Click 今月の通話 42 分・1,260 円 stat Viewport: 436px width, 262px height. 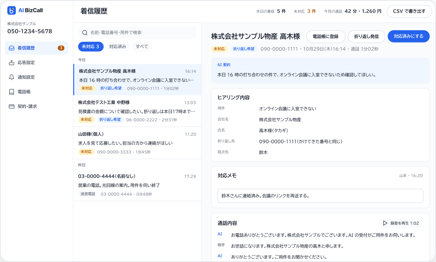352,11
